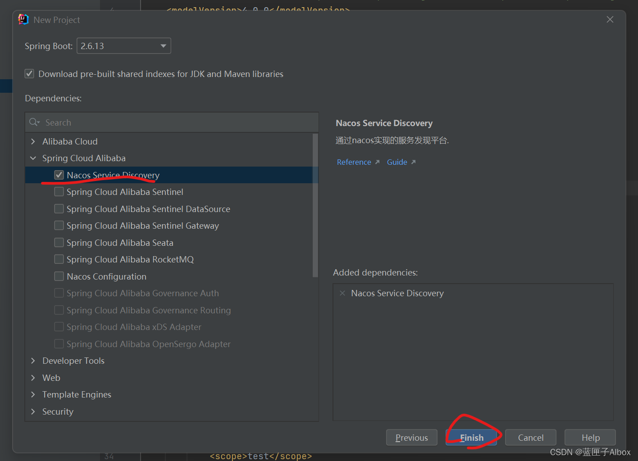Viewport: 638px width, 461px height.
Task: Uncheck Download pre-built shared indexes checkbox
Action: (29, 74)
